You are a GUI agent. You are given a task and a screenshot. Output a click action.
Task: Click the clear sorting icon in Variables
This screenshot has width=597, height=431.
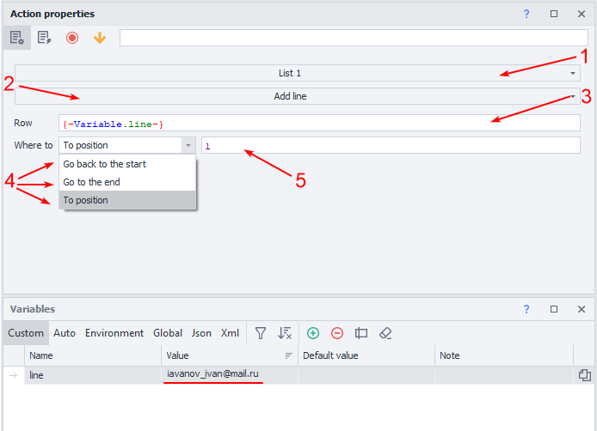tap(285, 333)
